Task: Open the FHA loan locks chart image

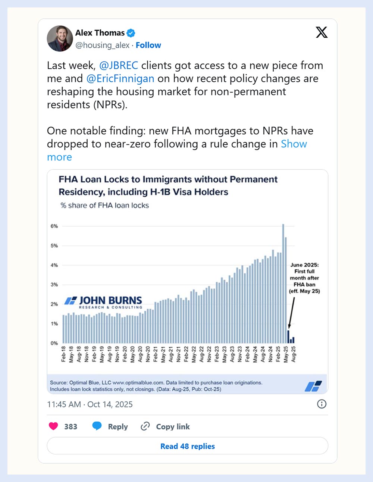Action: coord(187,282)
